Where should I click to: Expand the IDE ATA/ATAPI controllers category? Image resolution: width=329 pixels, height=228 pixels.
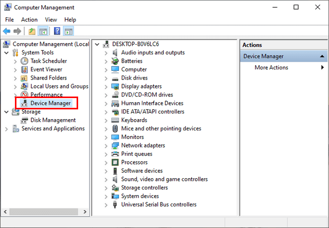click(x=106, y=112)
